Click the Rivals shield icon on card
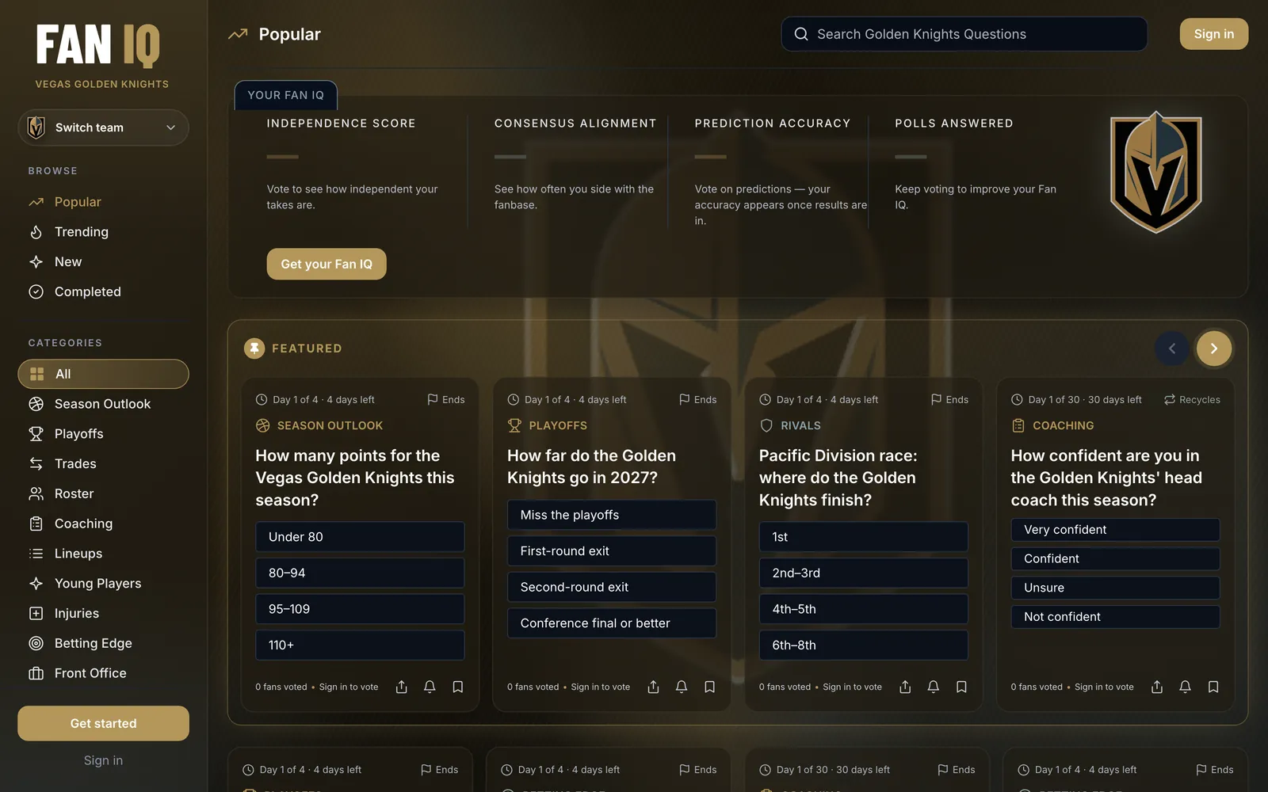 tap(766, 425)
